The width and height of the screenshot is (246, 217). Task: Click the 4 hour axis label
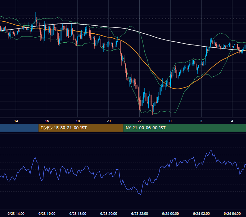click(x=232, y=121)
